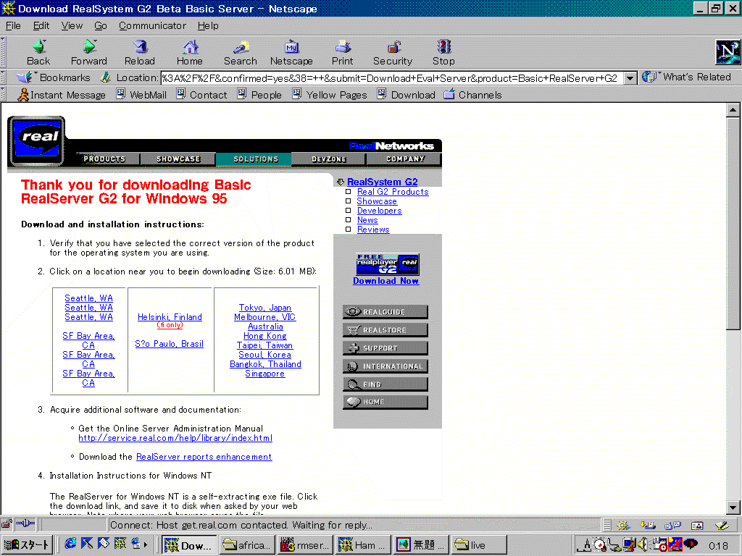
Task: Open the Go menu
Action: coord(100,25)
